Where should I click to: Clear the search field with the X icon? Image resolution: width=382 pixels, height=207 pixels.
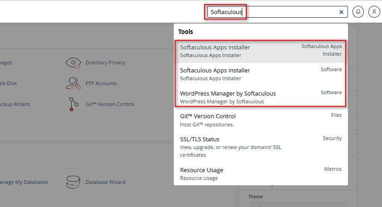[341, 12]
